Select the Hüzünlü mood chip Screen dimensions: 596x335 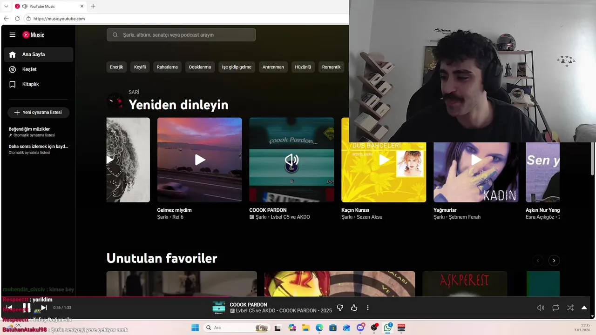303,67
